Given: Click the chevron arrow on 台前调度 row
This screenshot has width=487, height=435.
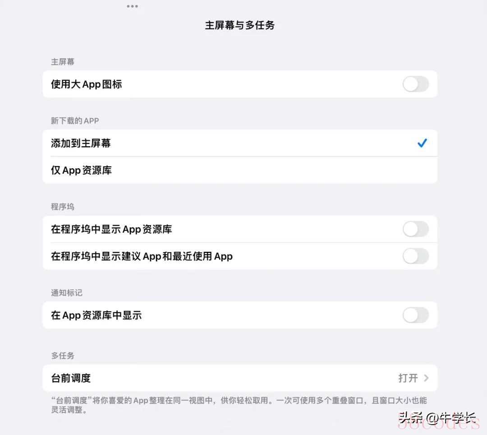Looking at the screenshot, I should click(426, 378).
